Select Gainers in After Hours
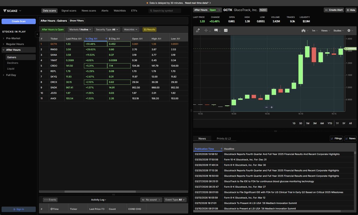This screenshot has height=215, width=358. 21,57
